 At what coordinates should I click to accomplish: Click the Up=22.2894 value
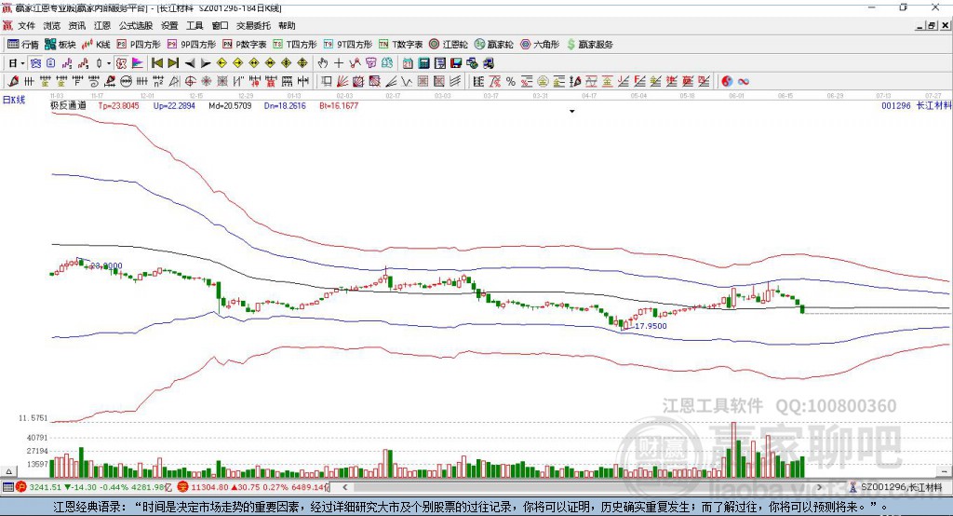pos(174,106)
